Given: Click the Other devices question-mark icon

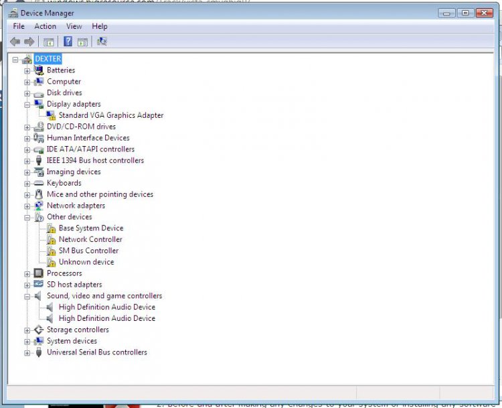Looking at the screenshot, I should (39, 217).
